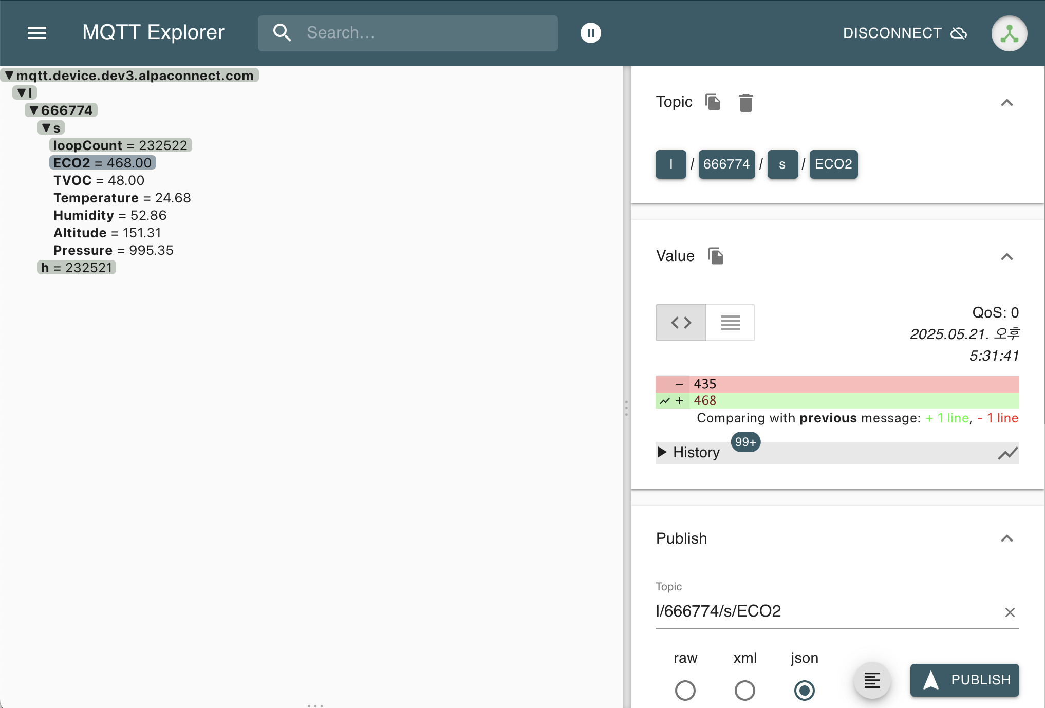Copy the value to clipboard
Image resolution: width=1045 pixels, height=708 pixels.
click(x=716, y=256)
